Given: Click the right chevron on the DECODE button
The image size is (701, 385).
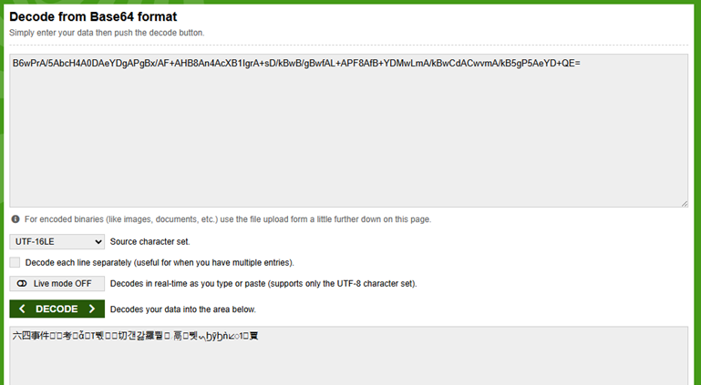Looking at the screenshot, I should [92, 309].
